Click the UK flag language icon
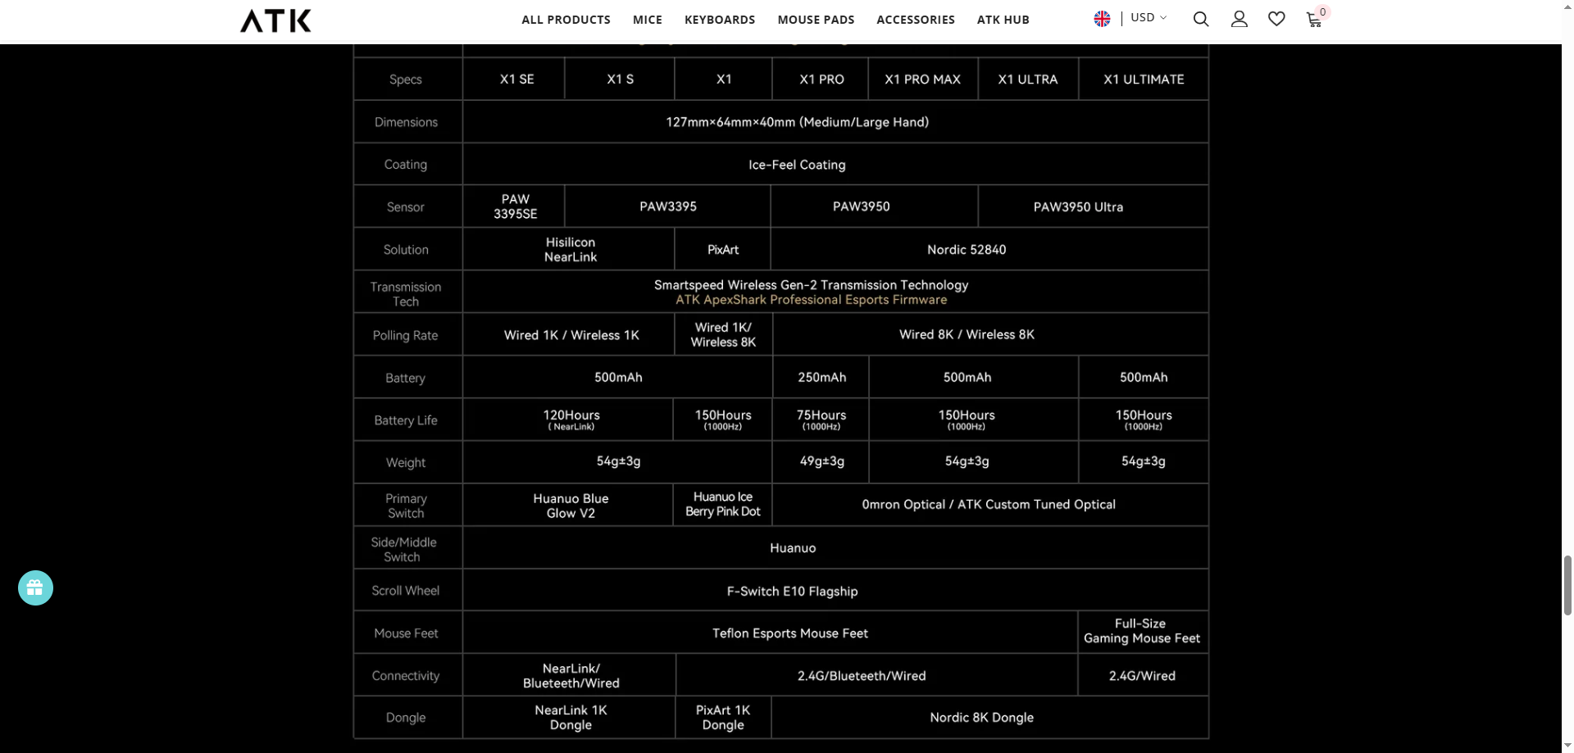 pos(1102,19)
